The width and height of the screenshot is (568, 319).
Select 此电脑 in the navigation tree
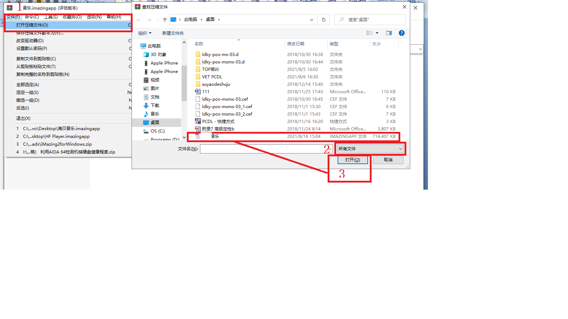coord(154,46)
